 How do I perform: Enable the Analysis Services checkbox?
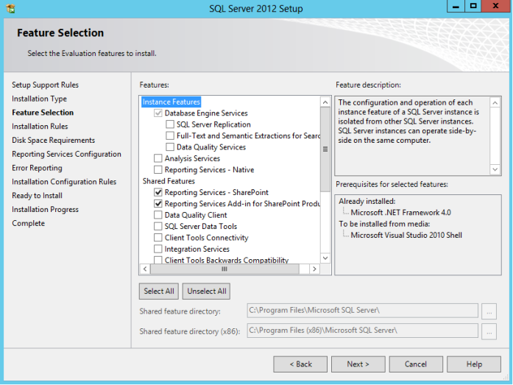pos(158,158)
